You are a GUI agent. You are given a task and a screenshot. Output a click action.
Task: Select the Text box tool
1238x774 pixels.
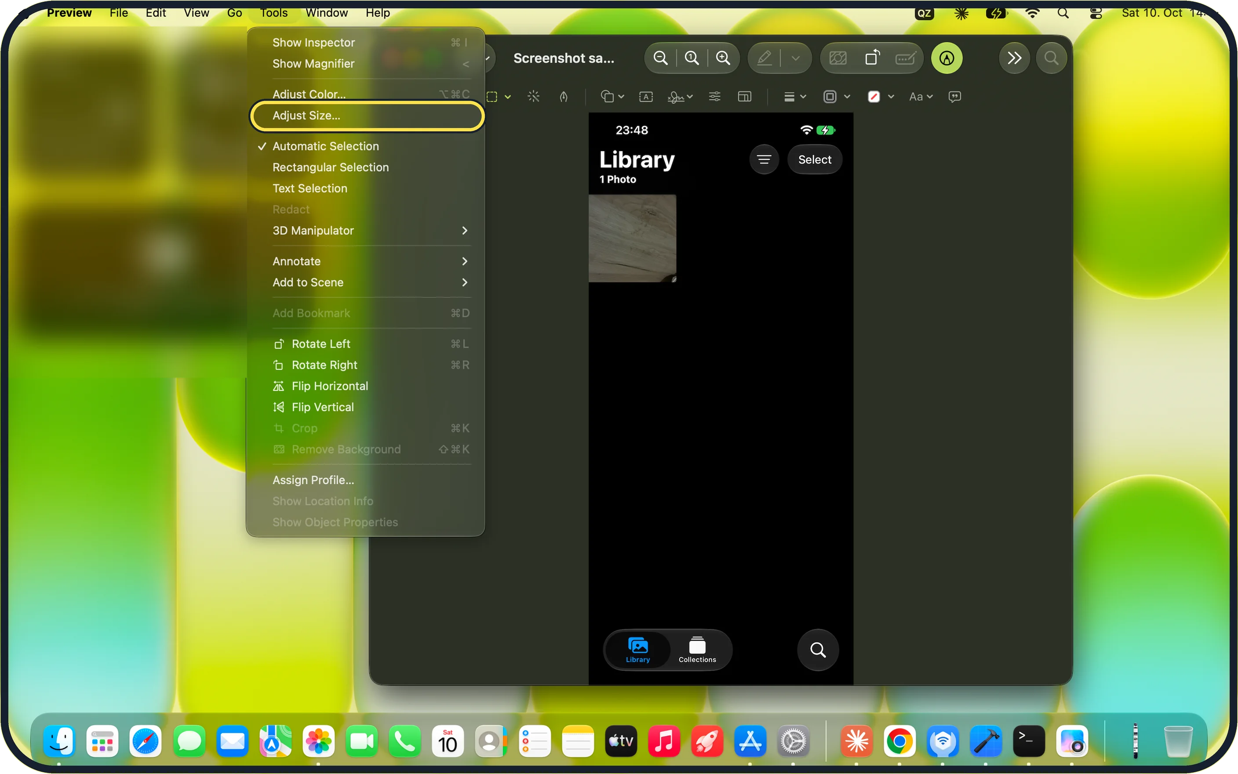[645, 96]
